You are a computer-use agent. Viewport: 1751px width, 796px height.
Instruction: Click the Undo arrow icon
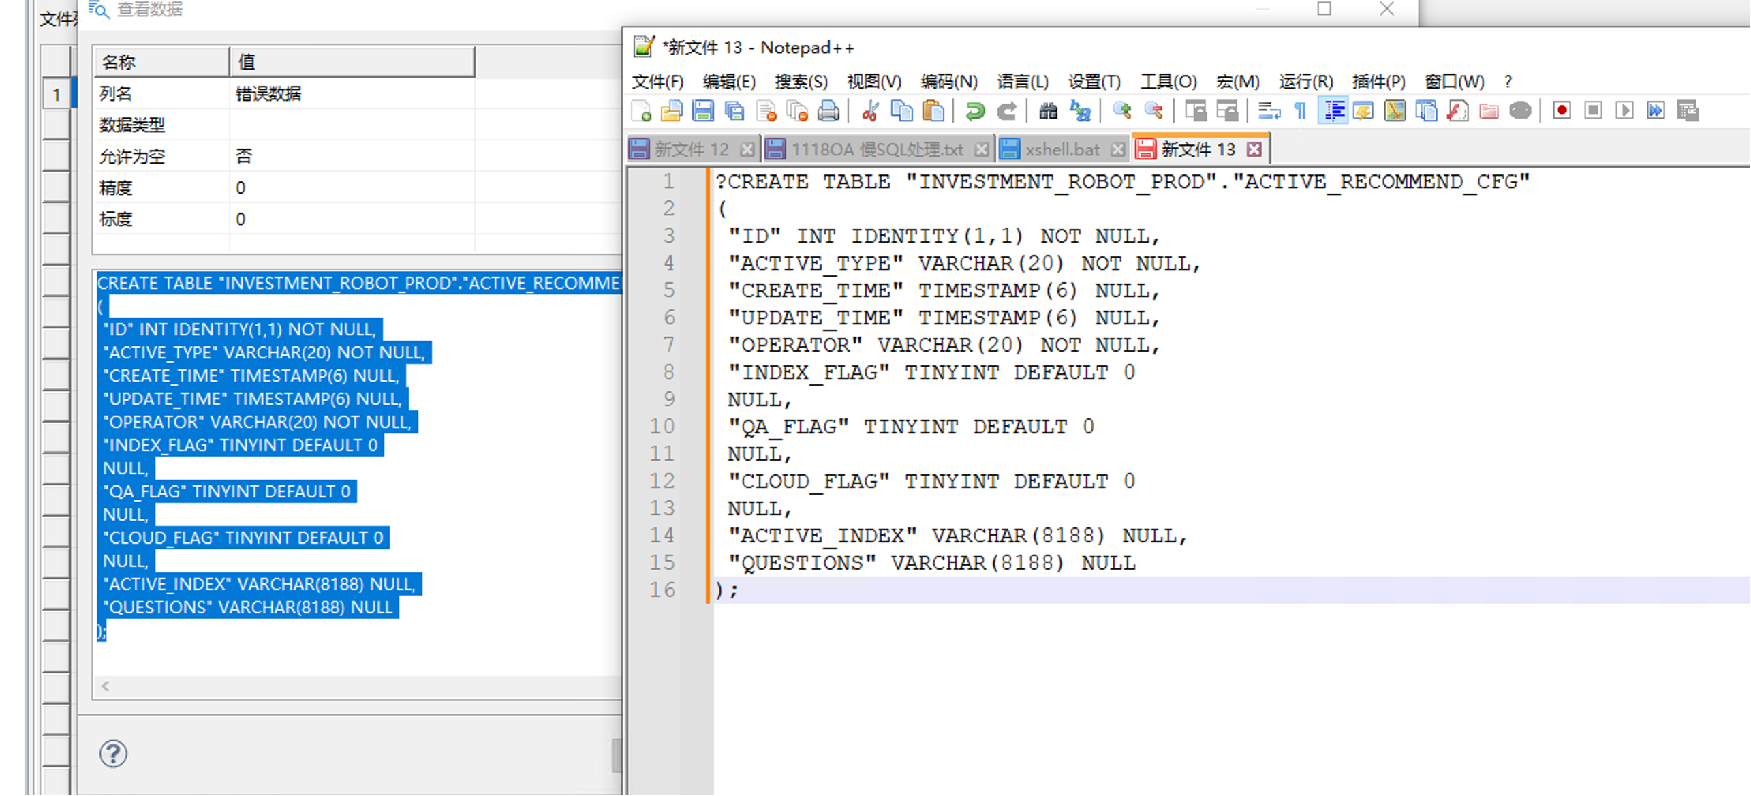(975, 111)
